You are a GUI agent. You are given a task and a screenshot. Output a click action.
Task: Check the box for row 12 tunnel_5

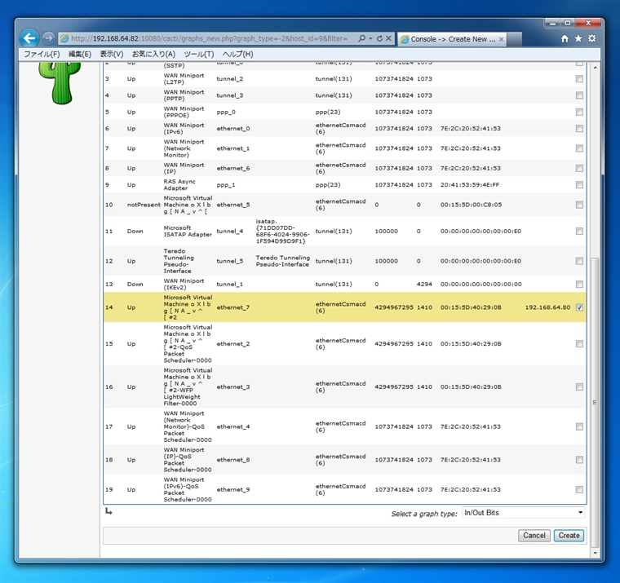pyautogui.click(x=579, y=261)
